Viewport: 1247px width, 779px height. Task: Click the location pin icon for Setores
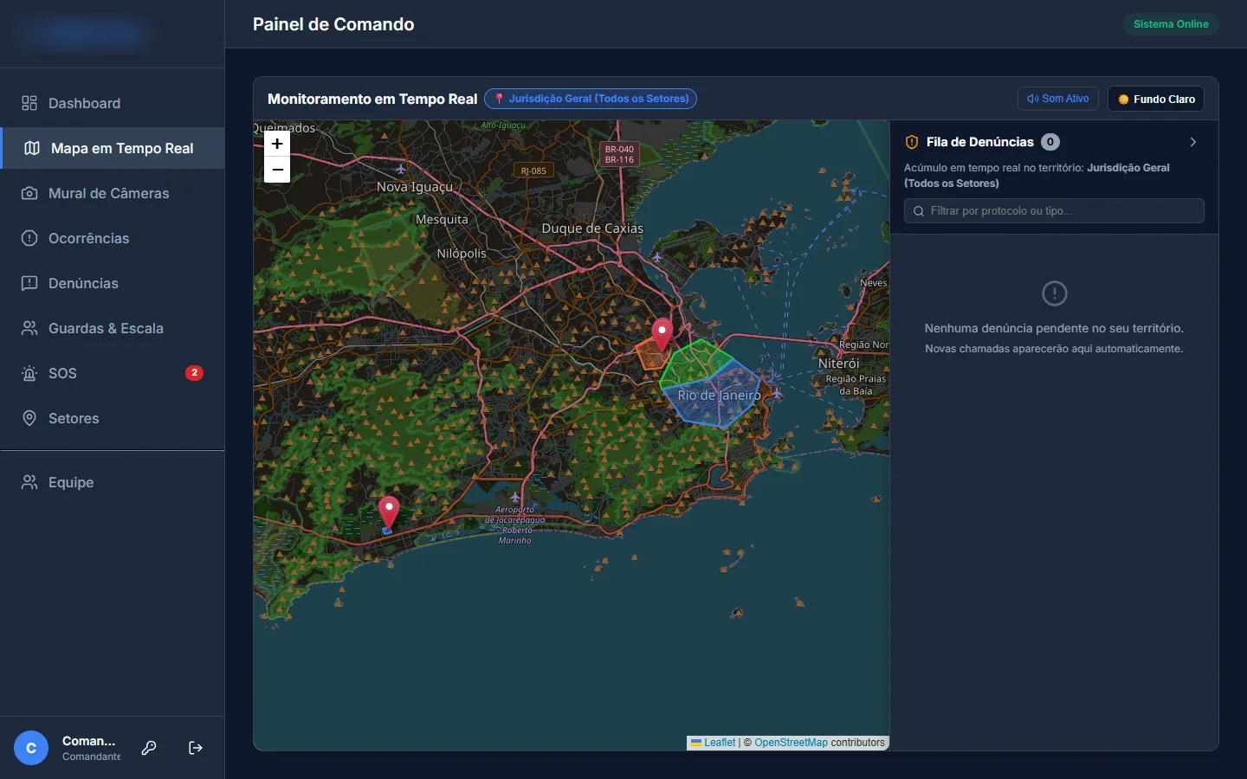click(x=29, y=418)
